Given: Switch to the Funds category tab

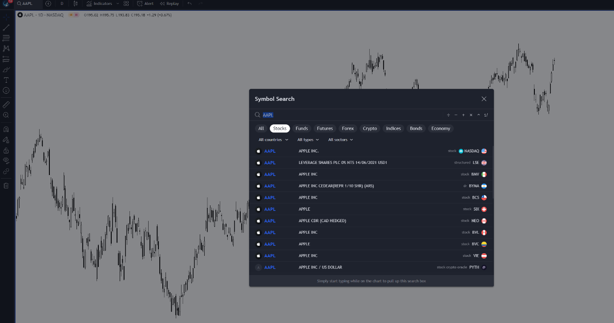Looking at the screenshot, I should [302, 128].
